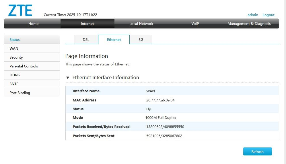Screen dimensions: 286x164
Task: Click the admin user link
Action: 253,15
